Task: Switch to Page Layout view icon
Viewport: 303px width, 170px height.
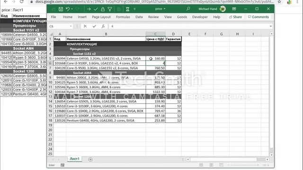Action: click(x=211, y=165)
